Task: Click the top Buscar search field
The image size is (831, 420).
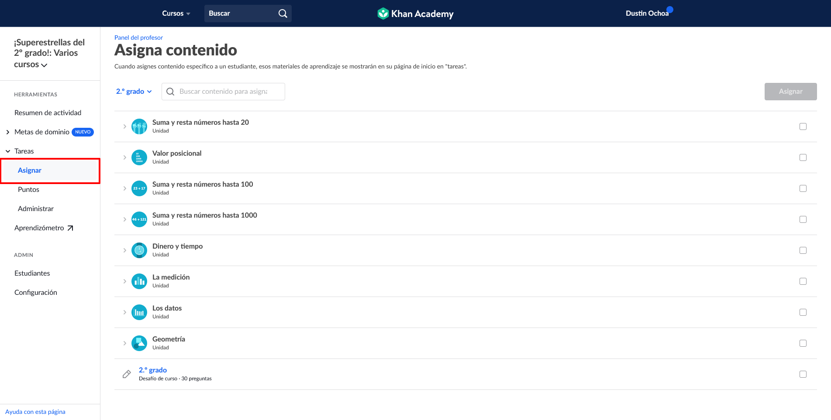Action: (x=248, y=14)
